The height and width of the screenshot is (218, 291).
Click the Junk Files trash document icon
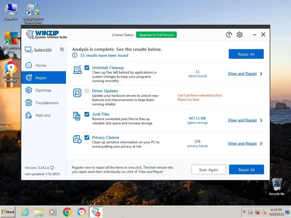click(x=77, y=116)
